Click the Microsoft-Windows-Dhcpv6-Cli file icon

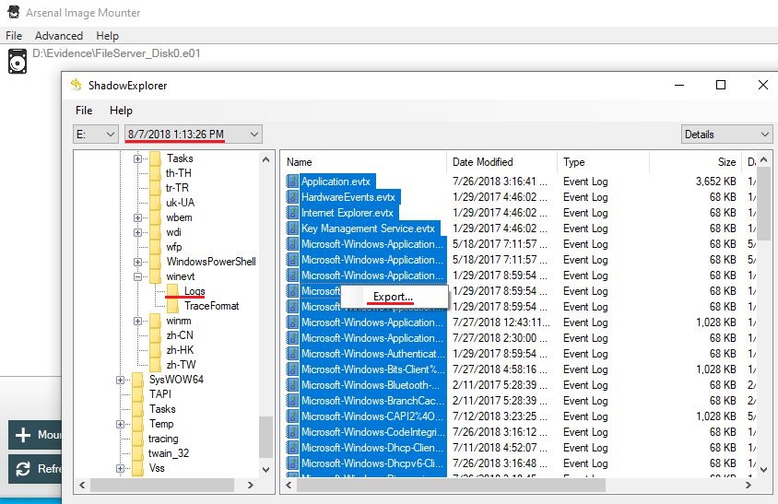[x=293, y=463]
